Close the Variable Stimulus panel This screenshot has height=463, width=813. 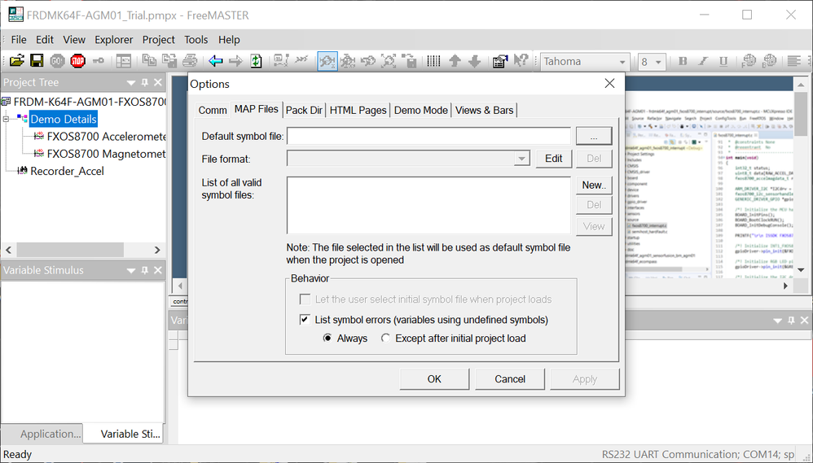click(x=158, y=270)
